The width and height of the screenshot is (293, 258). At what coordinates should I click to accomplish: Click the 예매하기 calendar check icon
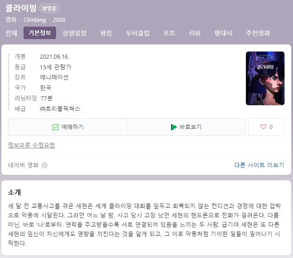(x=56, y=127)
